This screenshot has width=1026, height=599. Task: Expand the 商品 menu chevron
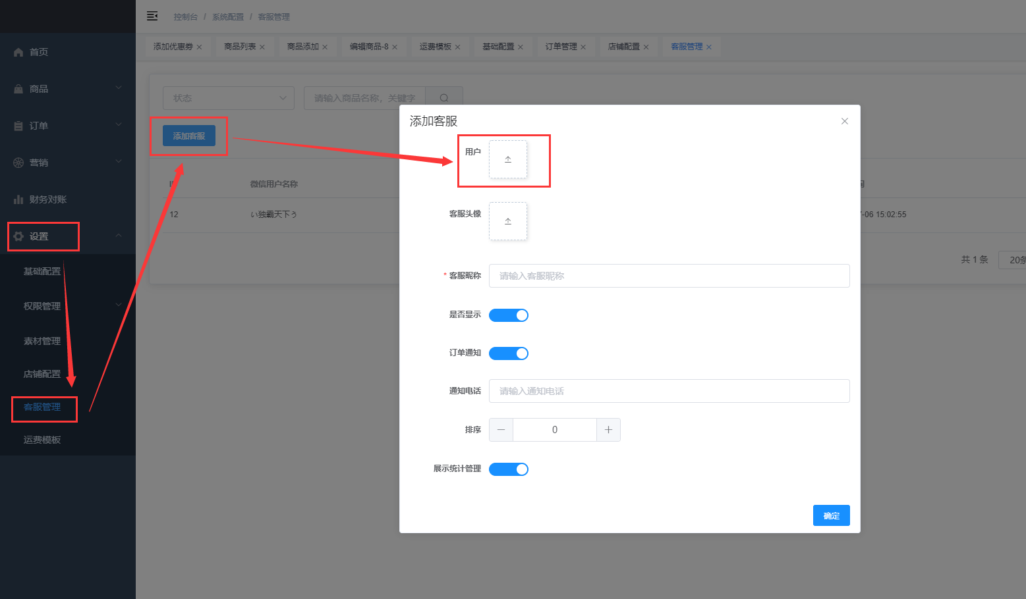119,88
